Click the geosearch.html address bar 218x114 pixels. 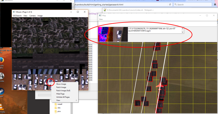[121, 4]
